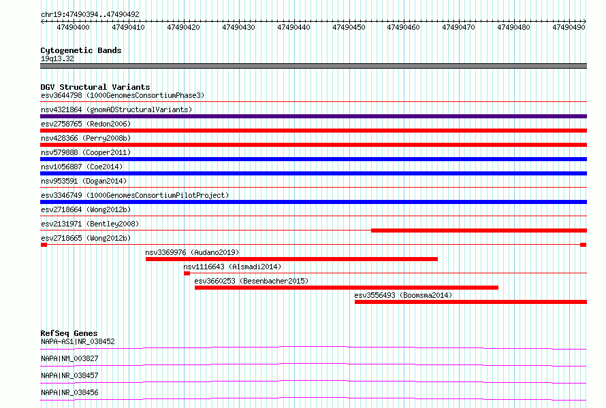The height and width of the screenshot is (408, 606).
Task: Click the purple nsv4321864 variant bar
Action: [x=313, y=116]
